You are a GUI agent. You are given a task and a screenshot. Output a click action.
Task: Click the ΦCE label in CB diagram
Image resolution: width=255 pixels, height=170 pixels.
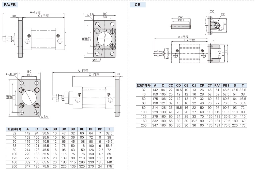tap(221, 29)
